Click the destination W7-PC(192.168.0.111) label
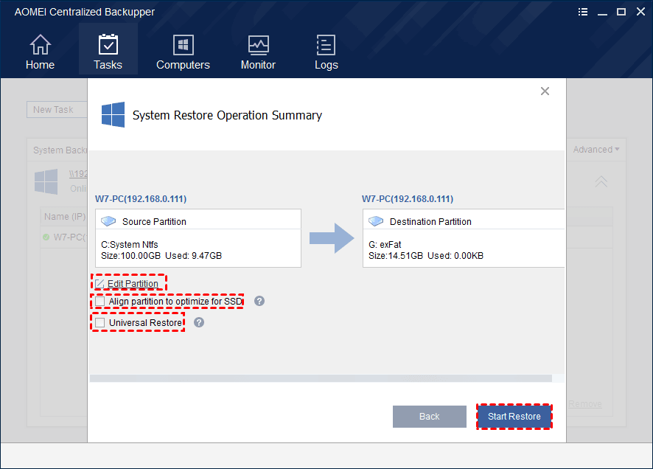 408,198
